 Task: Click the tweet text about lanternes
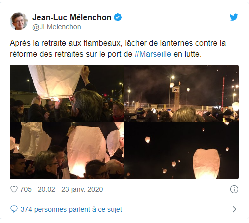click(118, 49)
